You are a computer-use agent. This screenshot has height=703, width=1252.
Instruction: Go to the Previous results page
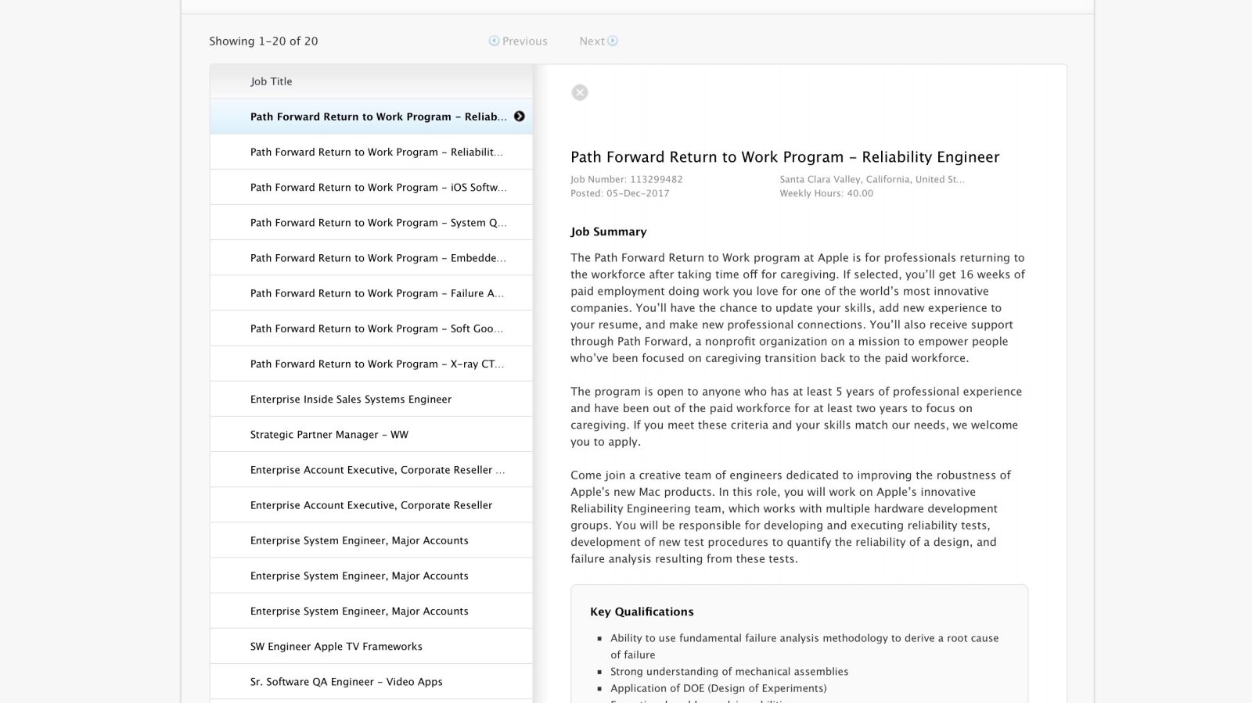(518, 41)
